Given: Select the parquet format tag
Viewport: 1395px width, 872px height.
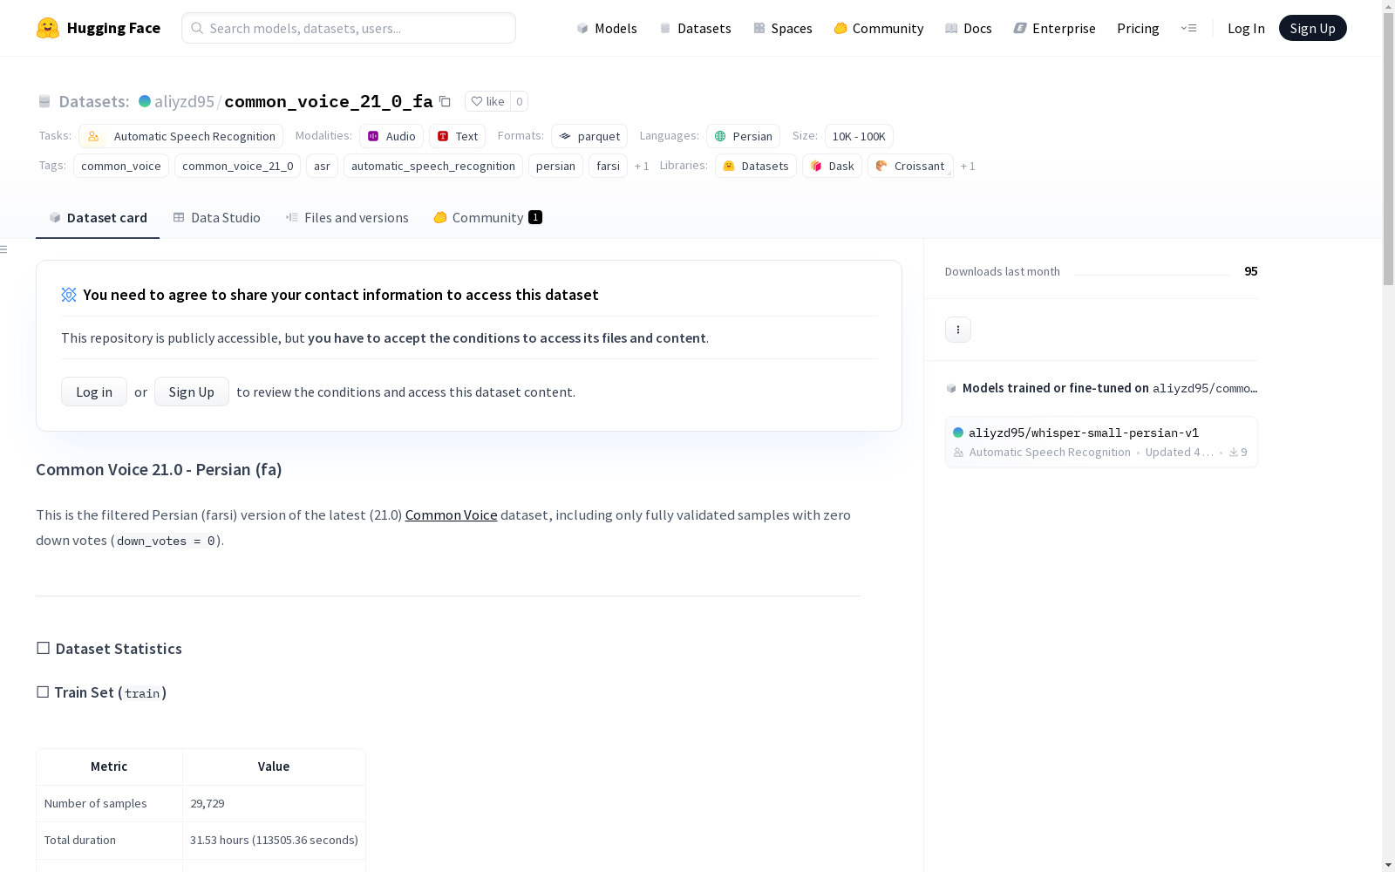Looking at the screenshot, I should (x=589, y=136).
